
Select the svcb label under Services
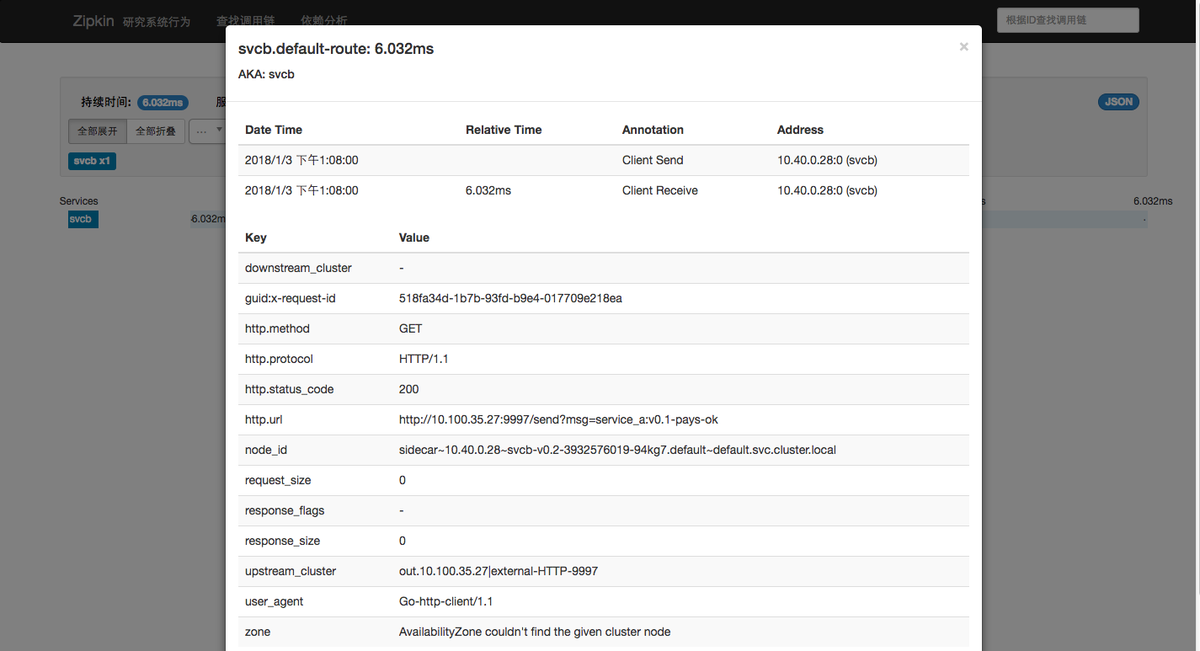point(83,219)
